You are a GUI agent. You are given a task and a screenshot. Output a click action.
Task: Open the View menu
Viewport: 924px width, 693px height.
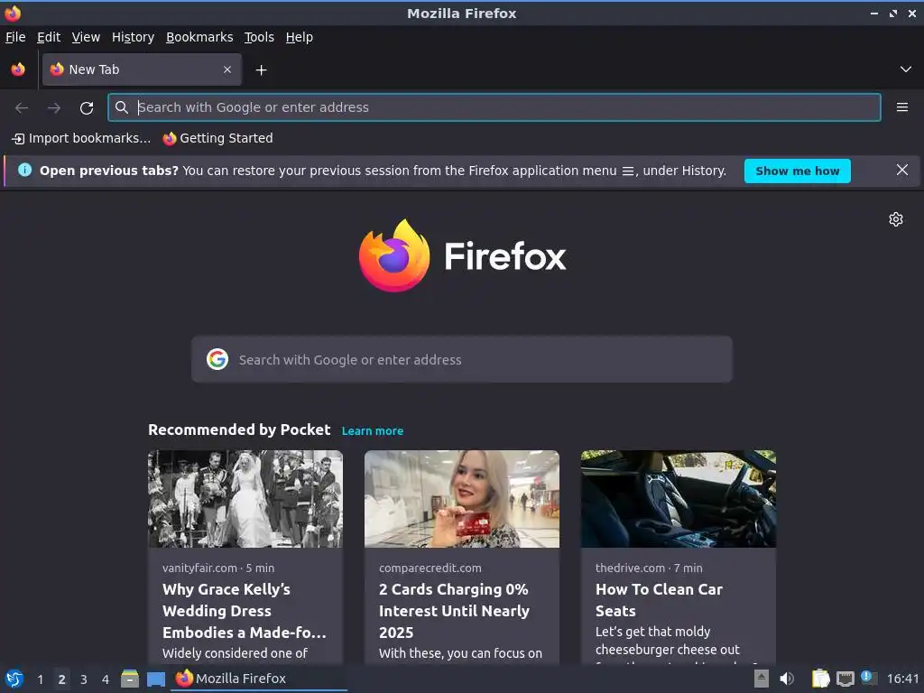[86, 37]
